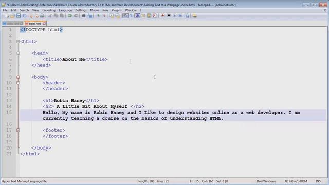This screenshot has height=185, width=329.
Task: Click Run Macro Multiple Times icon
Action: point(180,16)
